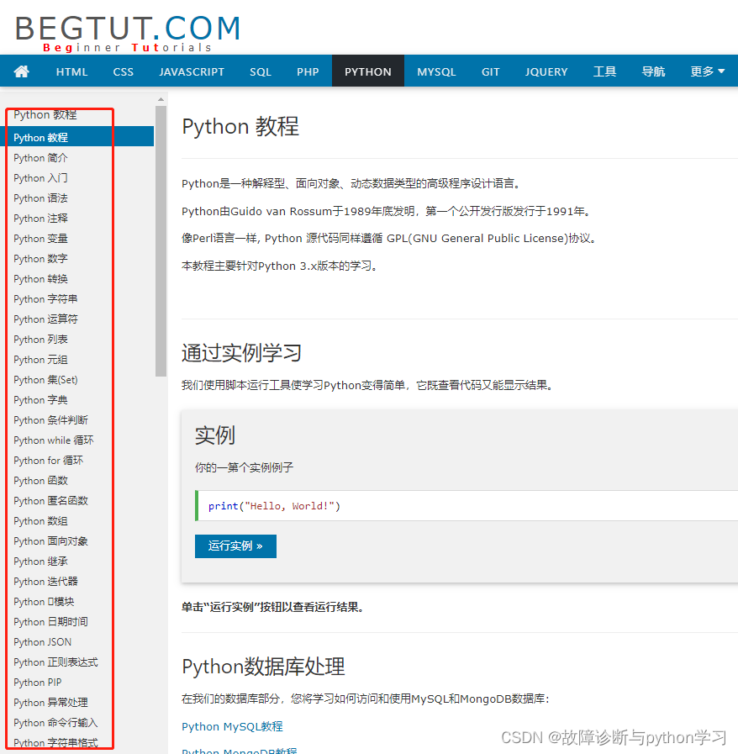Switch to the CSS tab
Screen dimensions: 738x754
pyautogui.click(x=123, y=71)
